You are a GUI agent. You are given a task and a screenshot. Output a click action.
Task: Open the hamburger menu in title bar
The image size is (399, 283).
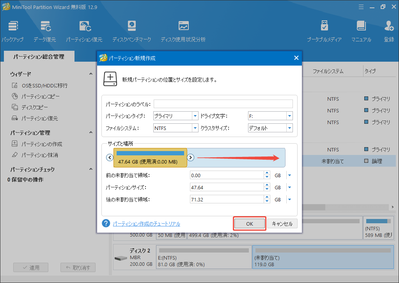[361, 7]
